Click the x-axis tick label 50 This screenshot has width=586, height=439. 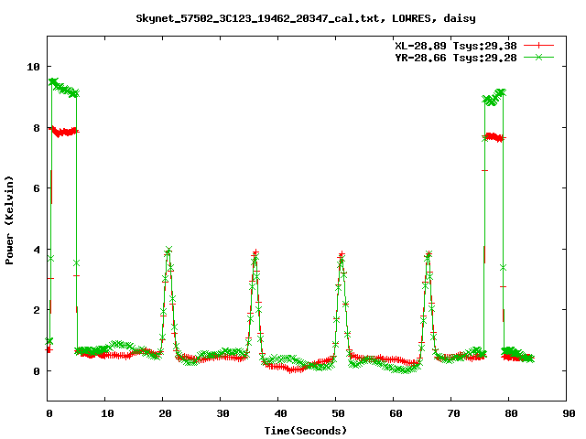coord(338,413)
